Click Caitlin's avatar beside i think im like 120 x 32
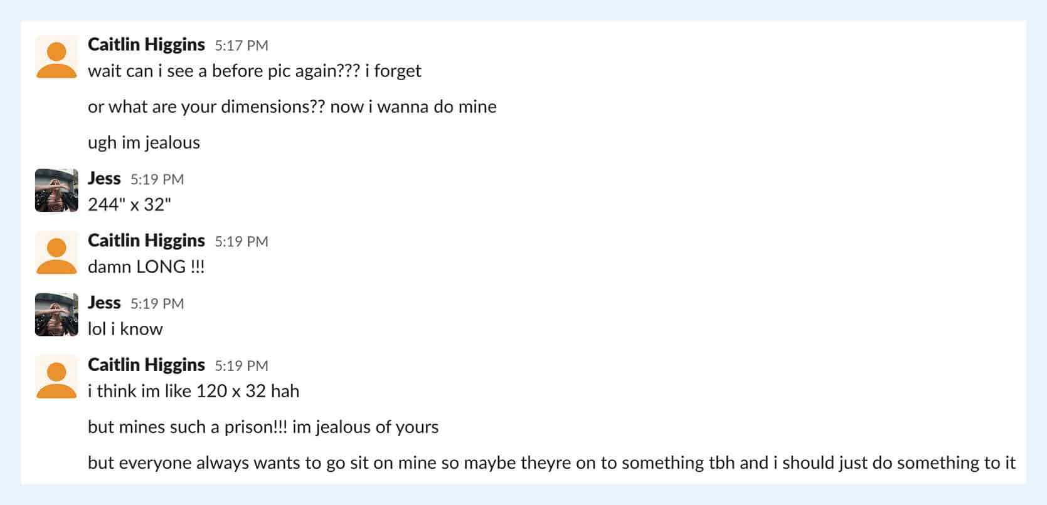 tap(56, 377)
